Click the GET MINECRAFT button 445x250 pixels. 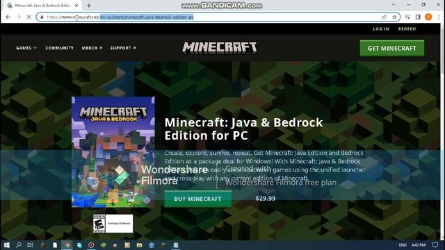392,48
